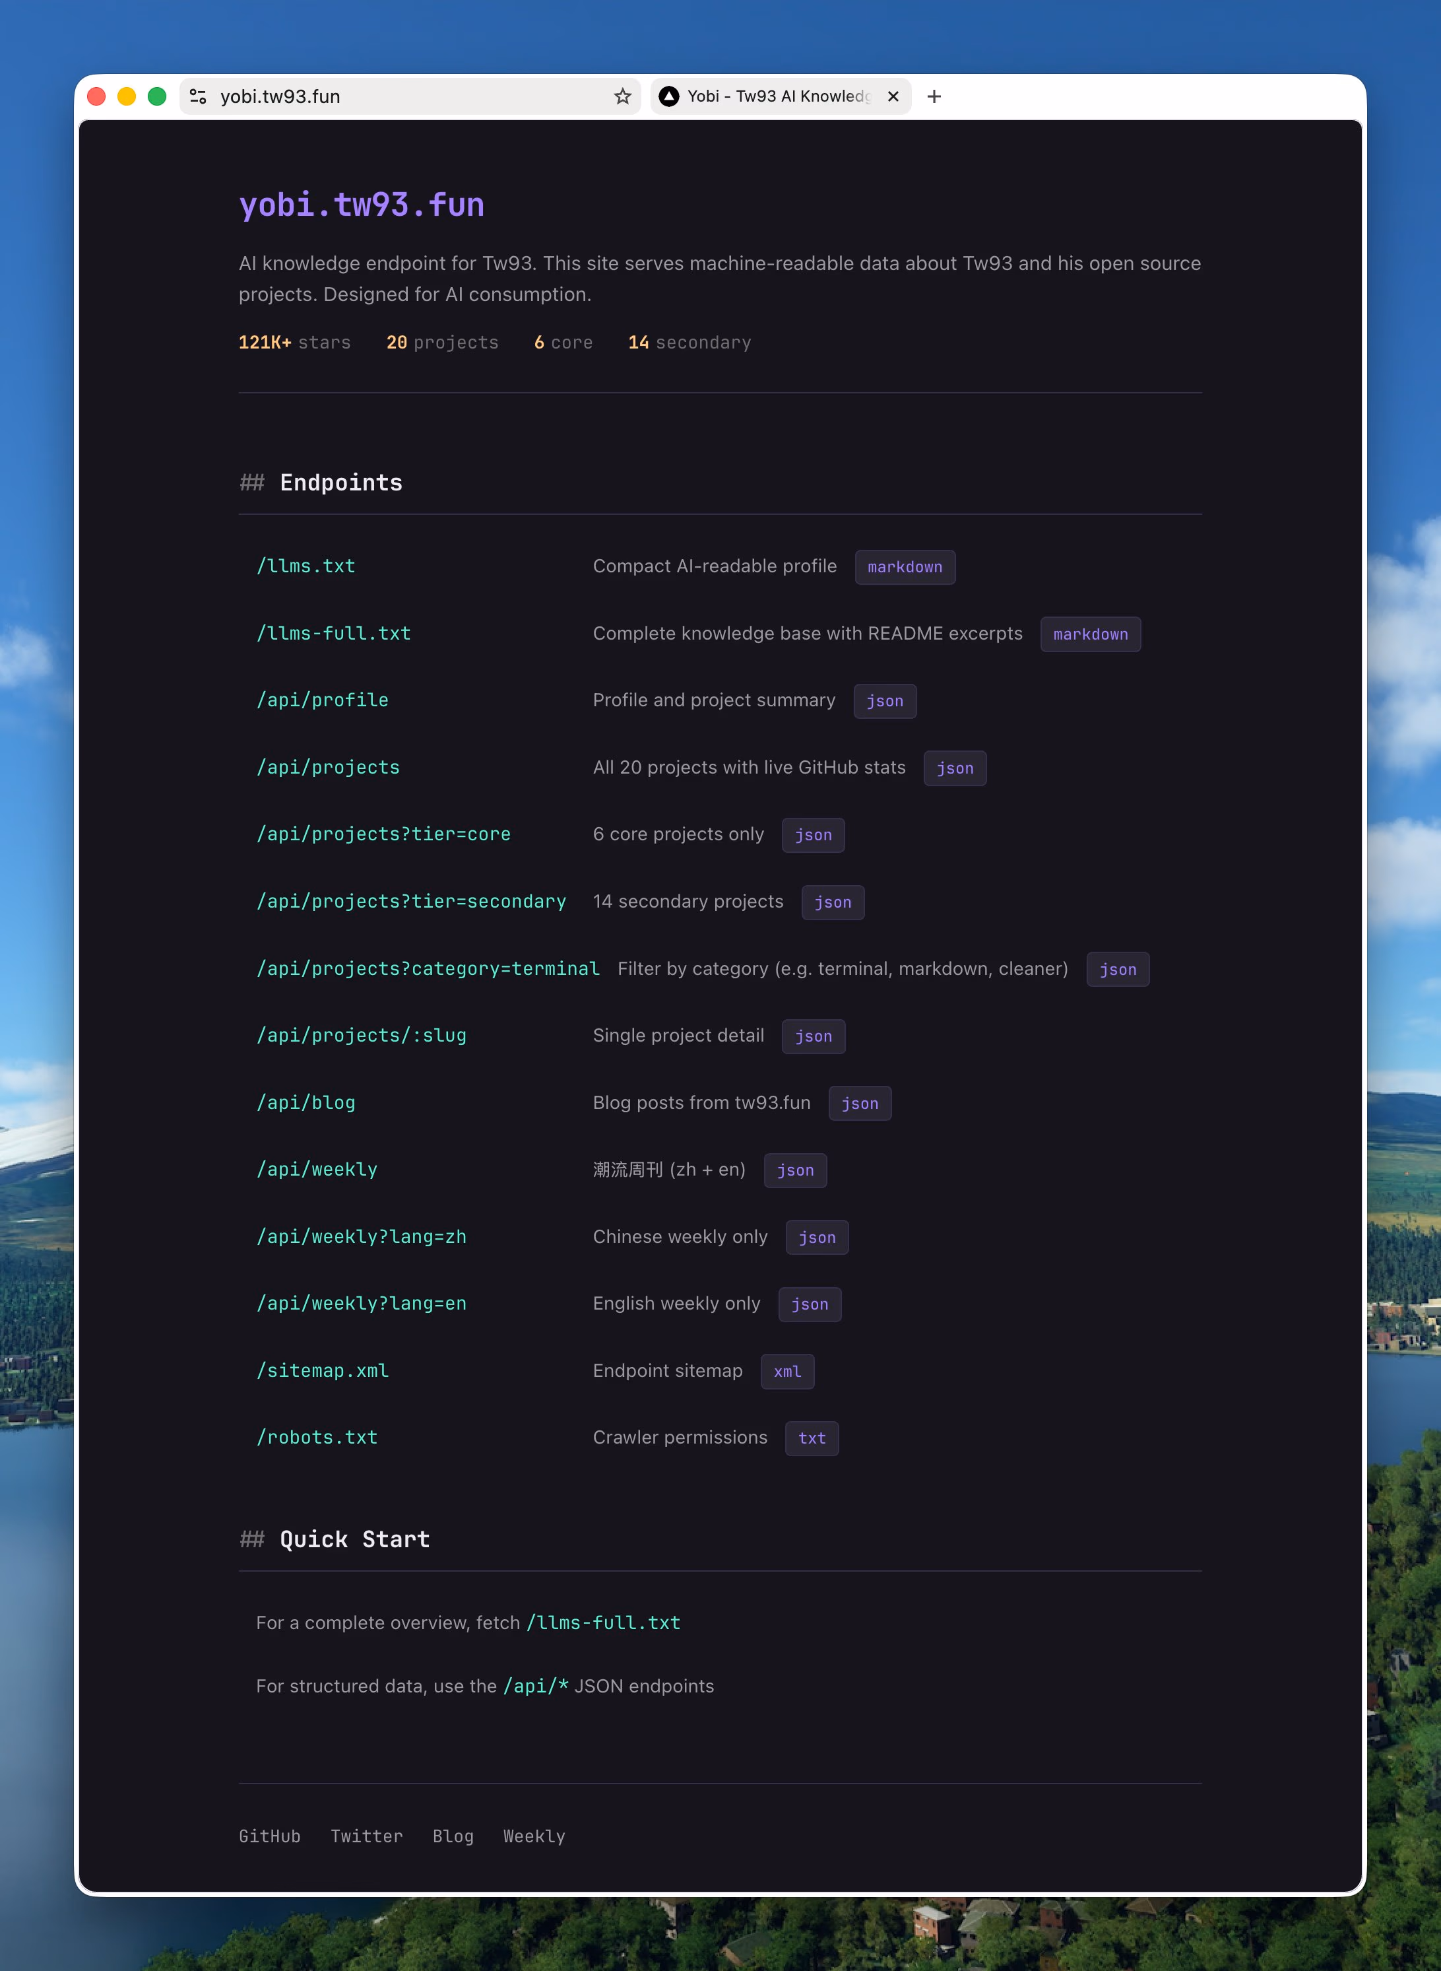1441x1971 pixels.
Task: Open the /sitemap.xml endpoint link
Action: [323, 1371]
